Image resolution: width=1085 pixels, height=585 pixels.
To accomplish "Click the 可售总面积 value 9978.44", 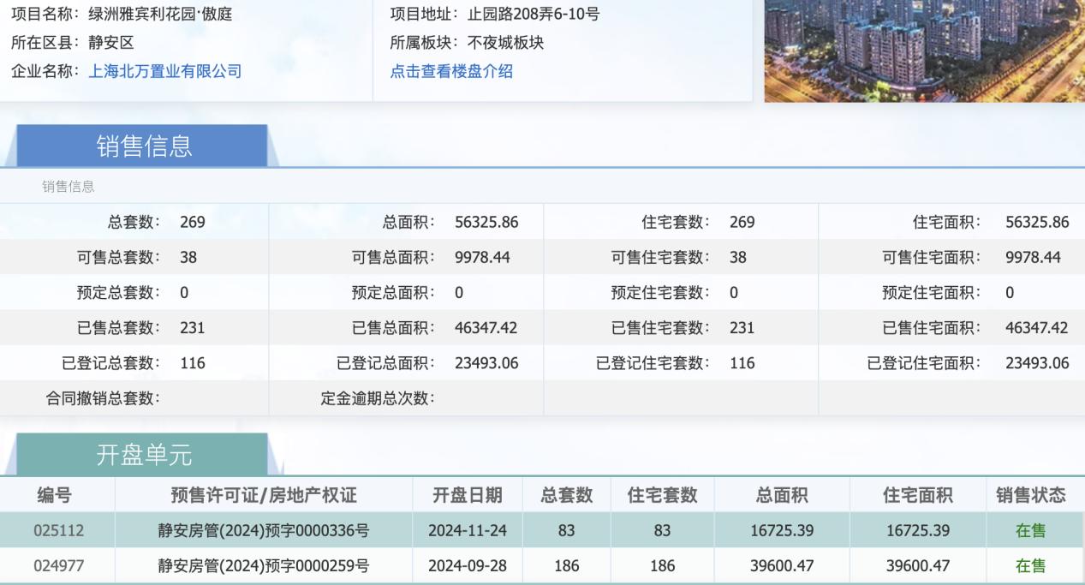I will click(482, 257).
